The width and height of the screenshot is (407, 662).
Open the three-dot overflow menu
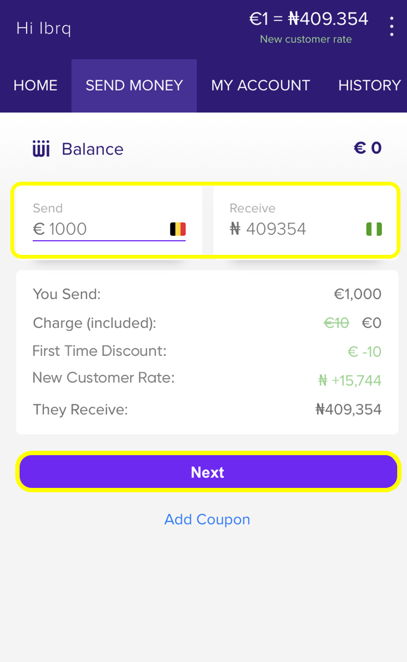point(391,26)
